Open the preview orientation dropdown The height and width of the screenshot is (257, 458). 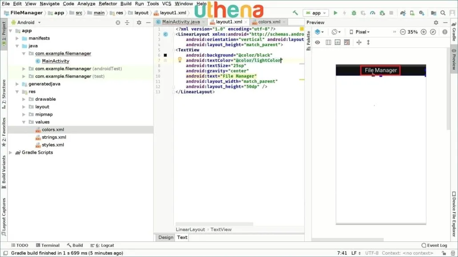coord(336,32)
